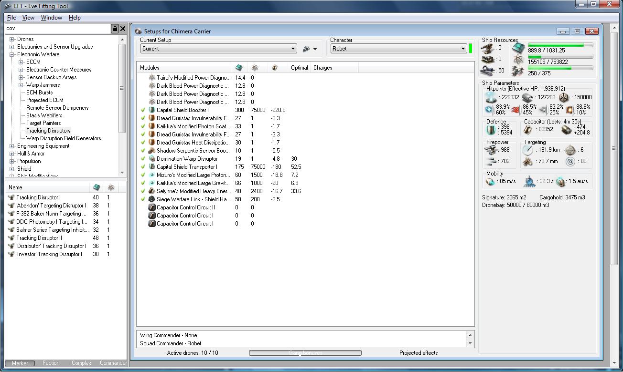623x372 pixels.
Task: Click the lock icon beside the search box
Action: (115, 29)
